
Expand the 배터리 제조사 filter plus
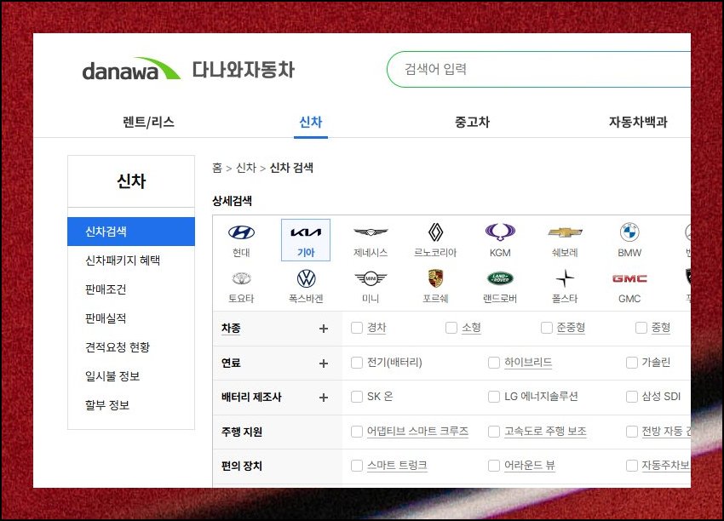(323, 398)
